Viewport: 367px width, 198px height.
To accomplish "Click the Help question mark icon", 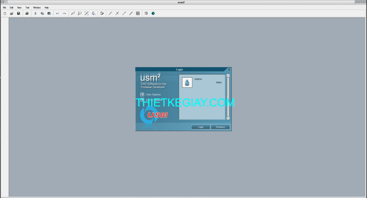I will [146, 13].
